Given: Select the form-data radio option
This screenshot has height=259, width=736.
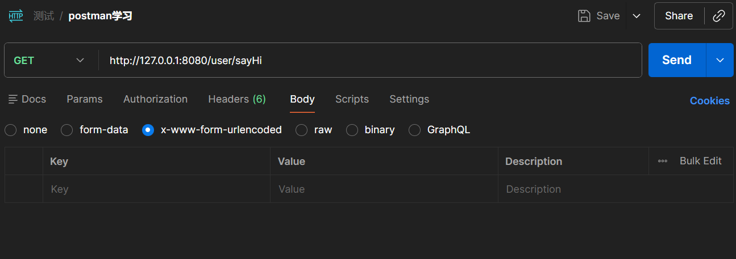Looking at the screenshot, I should tap(67, 130).
